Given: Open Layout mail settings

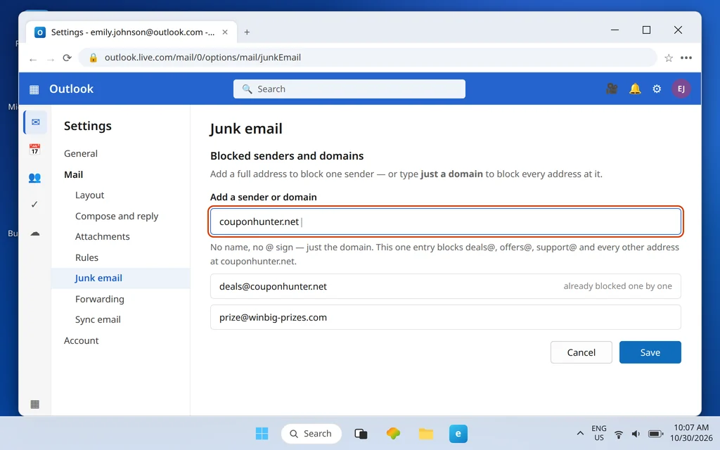Looking at the screenshot, I should coord(89,195).
